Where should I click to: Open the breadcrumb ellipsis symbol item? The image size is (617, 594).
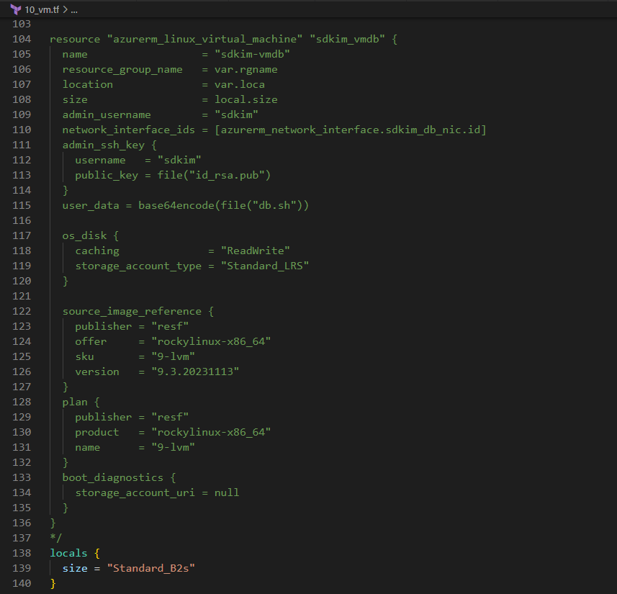pos(74,10)
